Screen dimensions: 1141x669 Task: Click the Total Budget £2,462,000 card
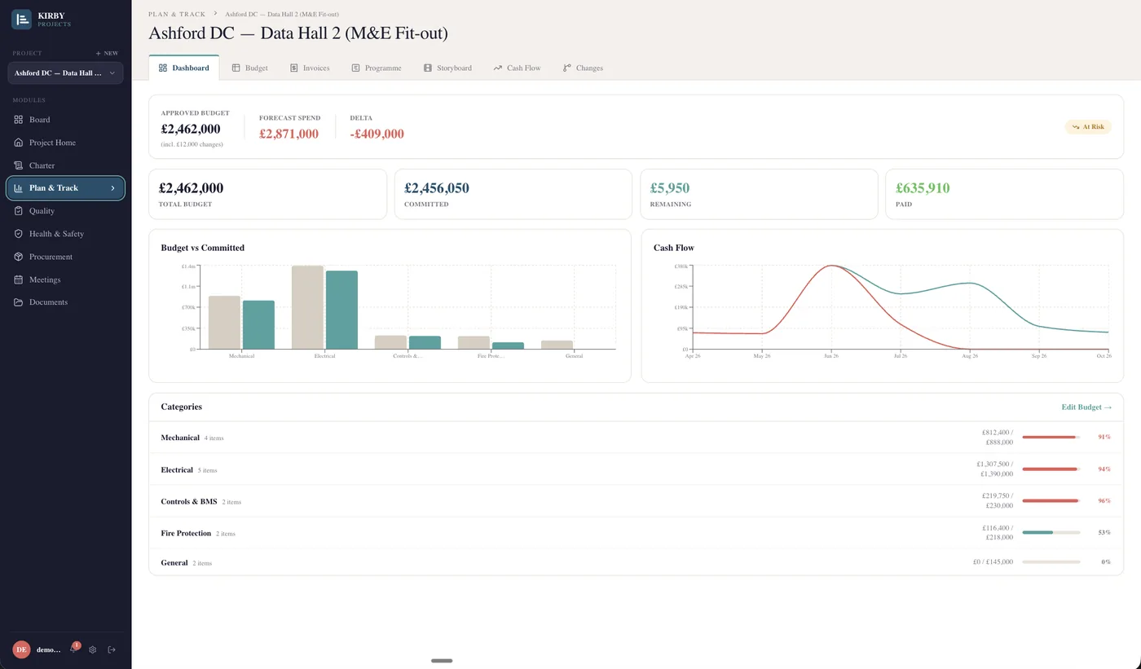coord(267,194)
